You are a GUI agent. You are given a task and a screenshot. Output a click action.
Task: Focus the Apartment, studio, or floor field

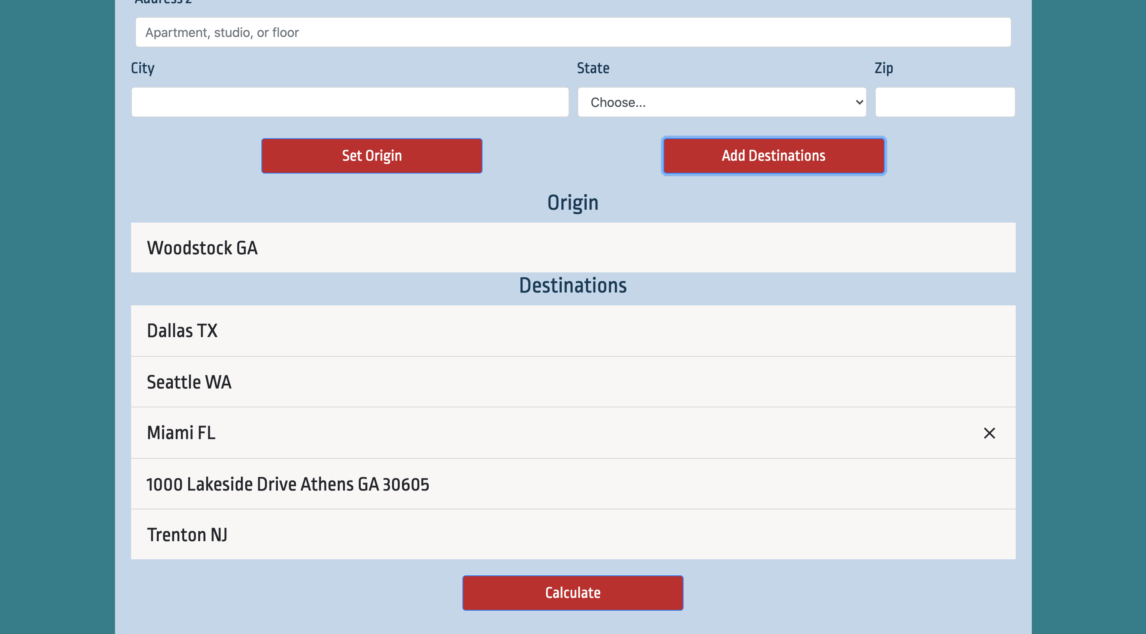(x=573, y=33)
